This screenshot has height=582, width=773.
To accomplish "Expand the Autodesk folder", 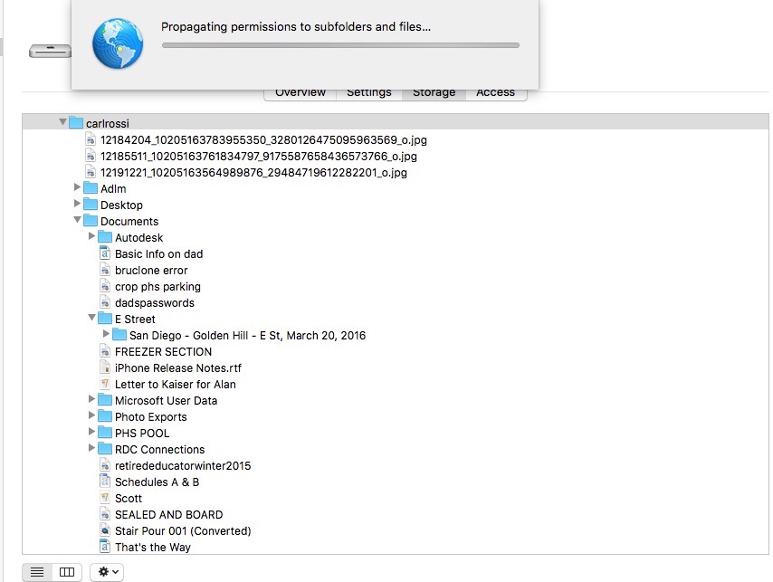I will [x=91, y=235].
